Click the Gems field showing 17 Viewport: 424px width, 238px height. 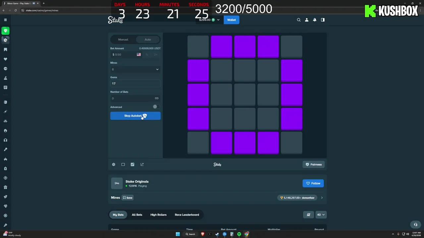click(x=135, y=84)
